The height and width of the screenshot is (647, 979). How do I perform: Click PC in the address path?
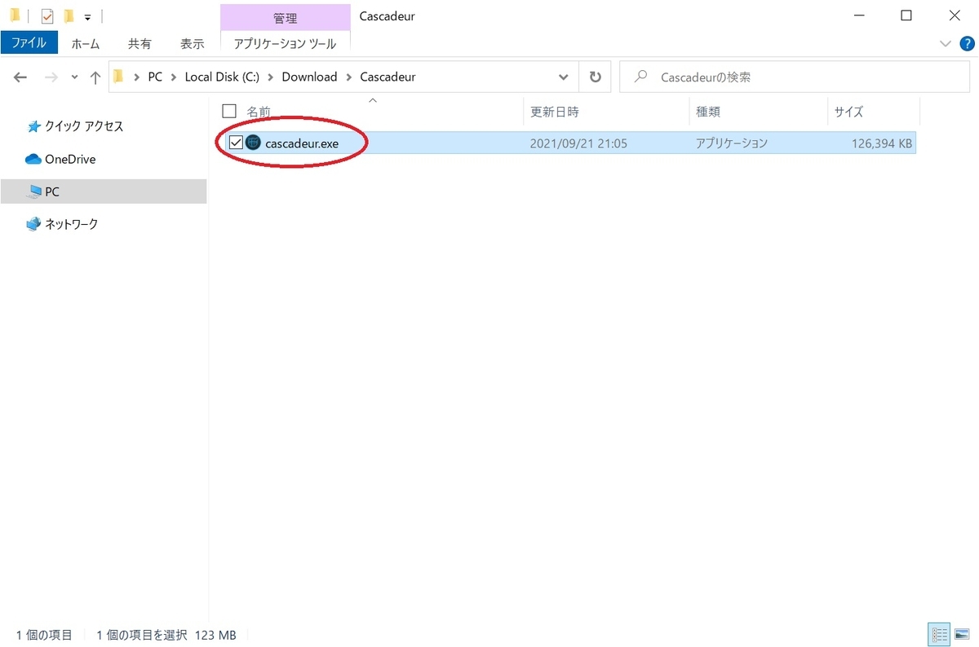155,77
